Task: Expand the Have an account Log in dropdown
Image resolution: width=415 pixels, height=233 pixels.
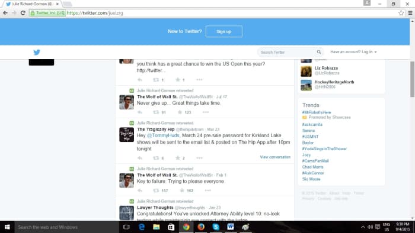Action: (353, 52)
